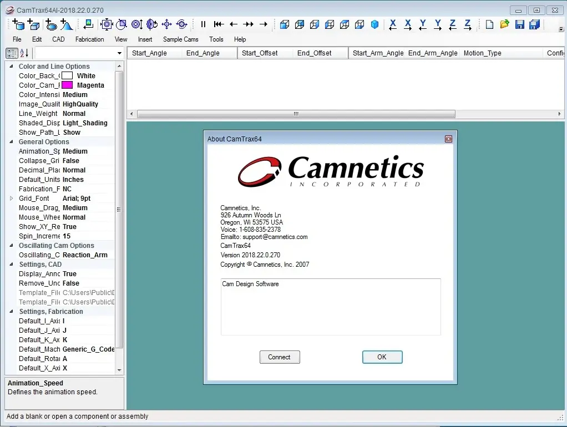Rotate view about X with left arrow

(x=393, y=24)
